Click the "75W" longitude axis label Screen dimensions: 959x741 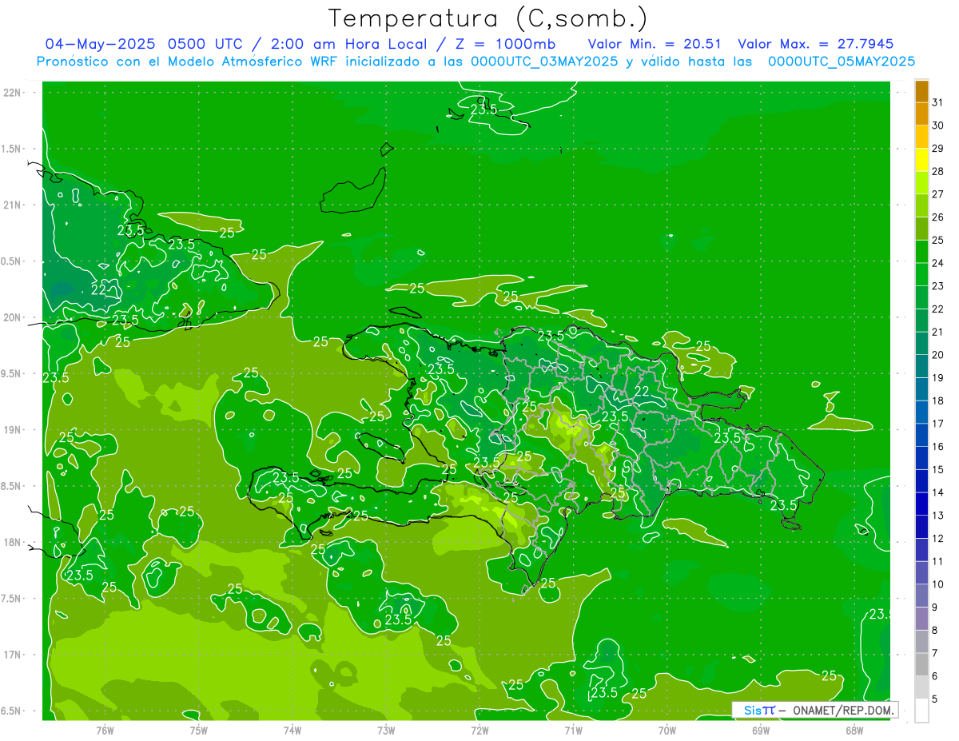pyautogui.click(x=198, y=730)
